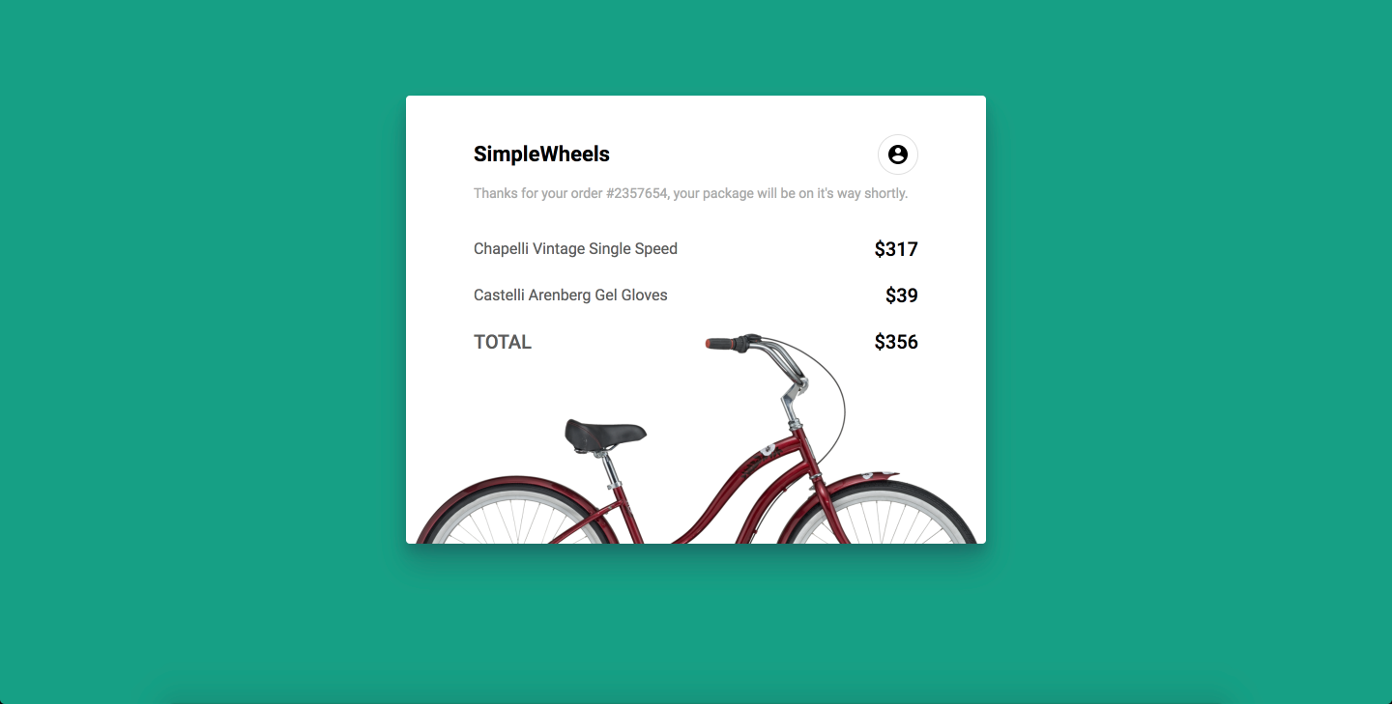
Task: Click the bicycle's handlebar grip
Action: [720, 344]
